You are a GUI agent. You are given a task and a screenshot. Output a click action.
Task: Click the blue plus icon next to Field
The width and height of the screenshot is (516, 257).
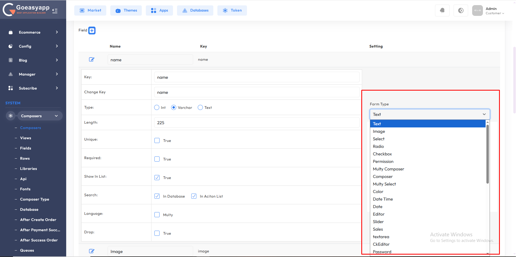tap(92, 31)
